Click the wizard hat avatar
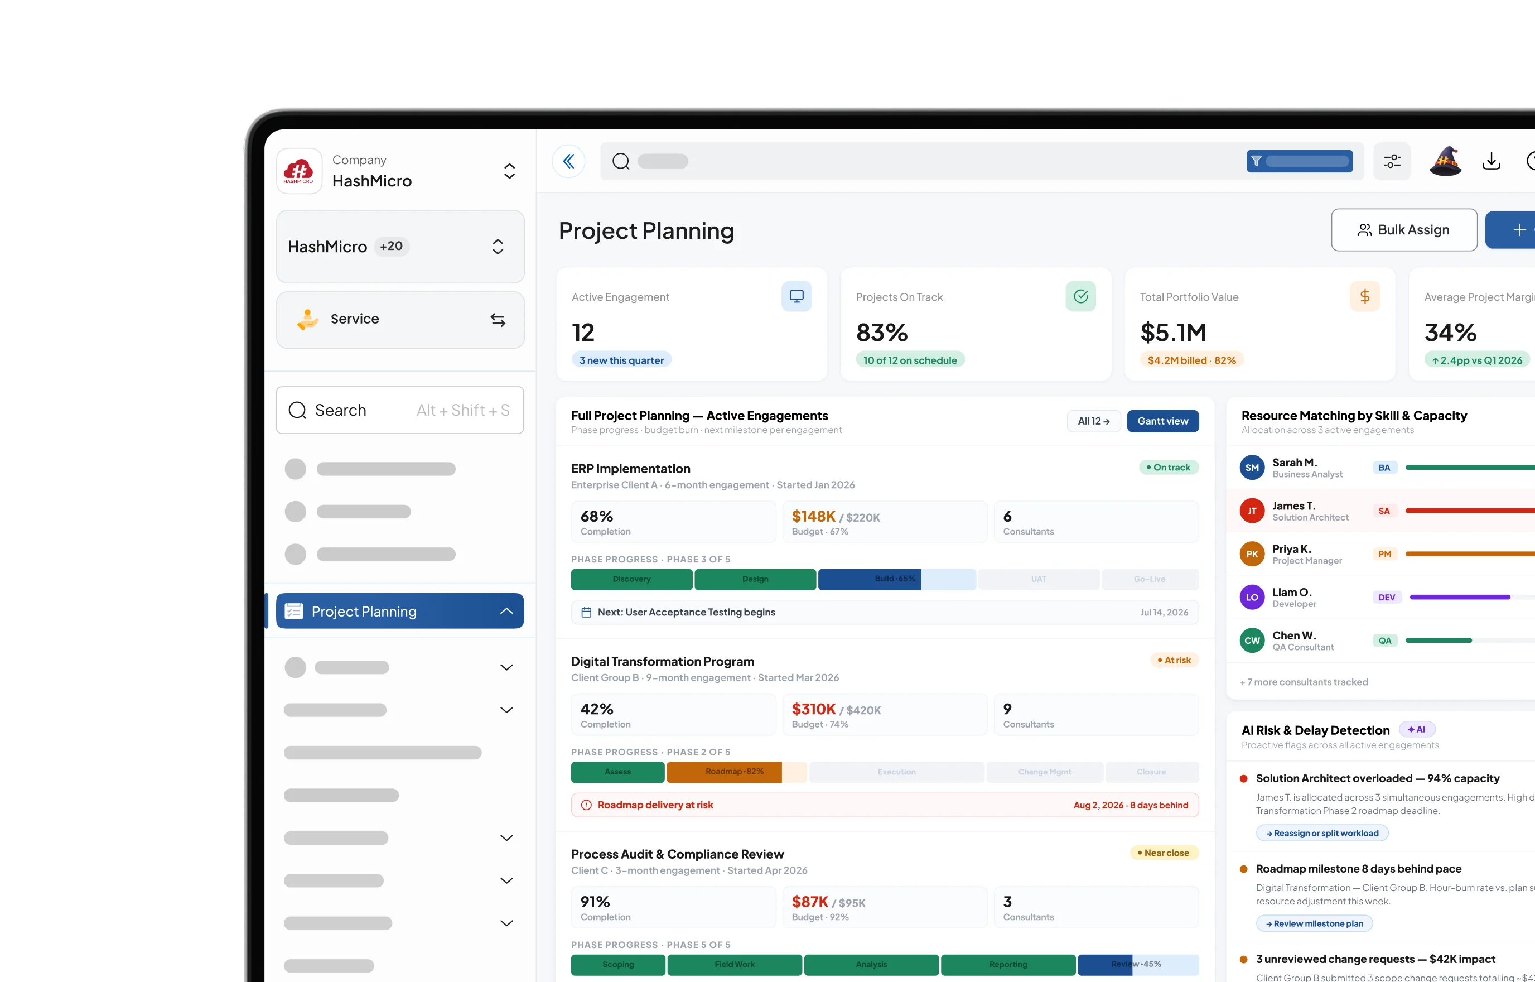This screenshot has width=1535, height=982. pyautogui.click(x=1445, y=161)
